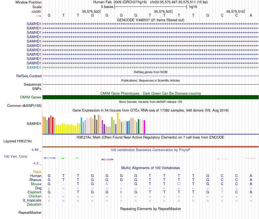Click the olive PhyloP conservation mark
This screenshot has height=219, width=259.
pos(222,159)
